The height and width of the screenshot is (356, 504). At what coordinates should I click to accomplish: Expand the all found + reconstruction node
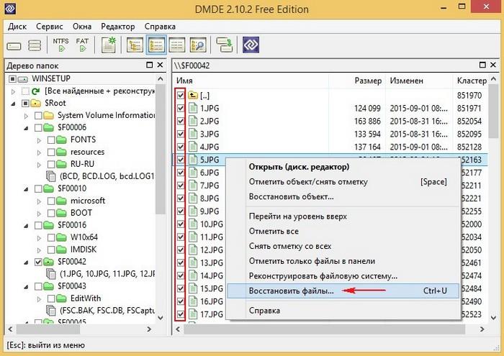tap(13, 91)
